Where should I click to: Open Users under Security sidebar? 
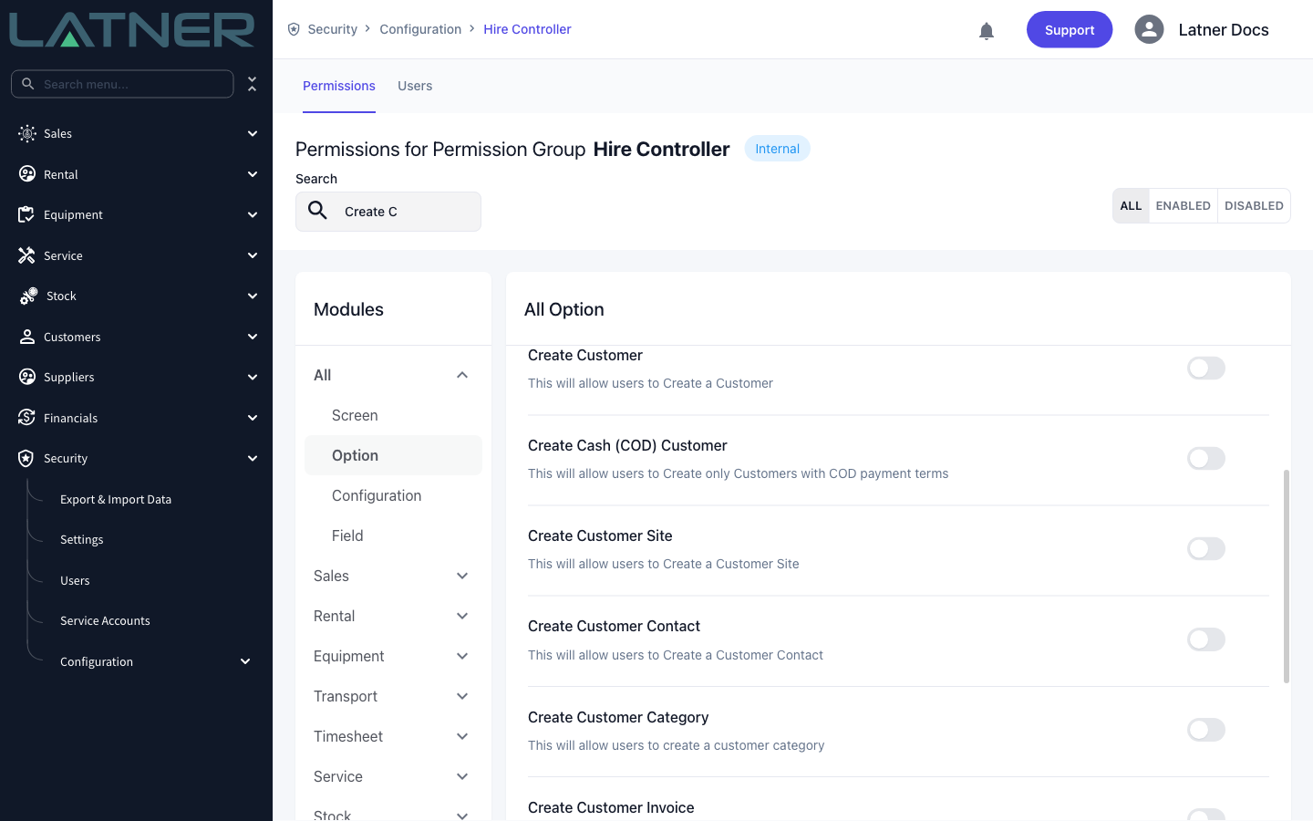pyautogui.click(x=75, y=580)
